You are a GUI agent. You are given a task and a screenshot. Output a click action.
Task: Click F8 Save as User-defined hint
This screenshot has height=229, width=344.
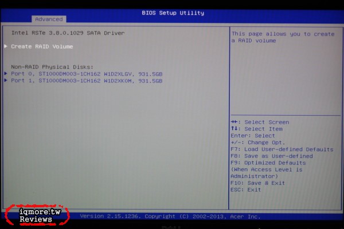272,156
